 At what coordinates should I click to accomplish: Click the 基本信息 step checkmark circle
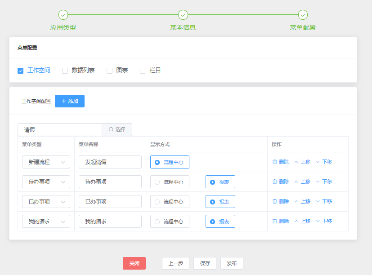183,15
